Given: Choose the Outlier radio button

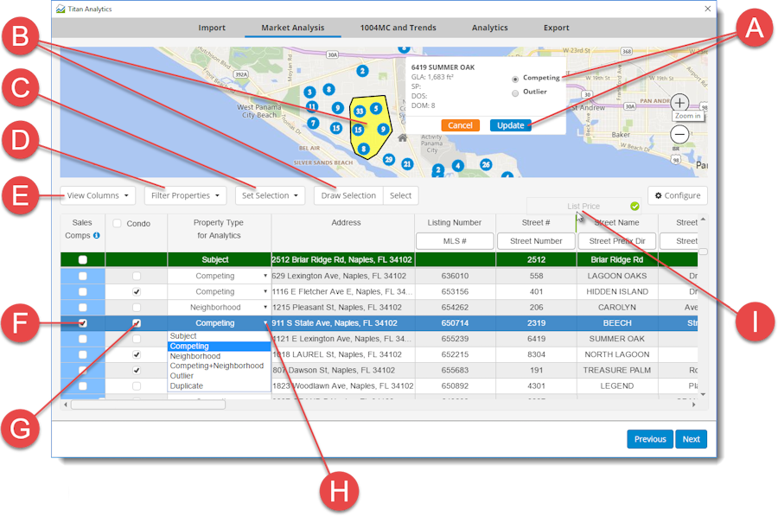Looking at the screenshot, I should click(515, 92).
